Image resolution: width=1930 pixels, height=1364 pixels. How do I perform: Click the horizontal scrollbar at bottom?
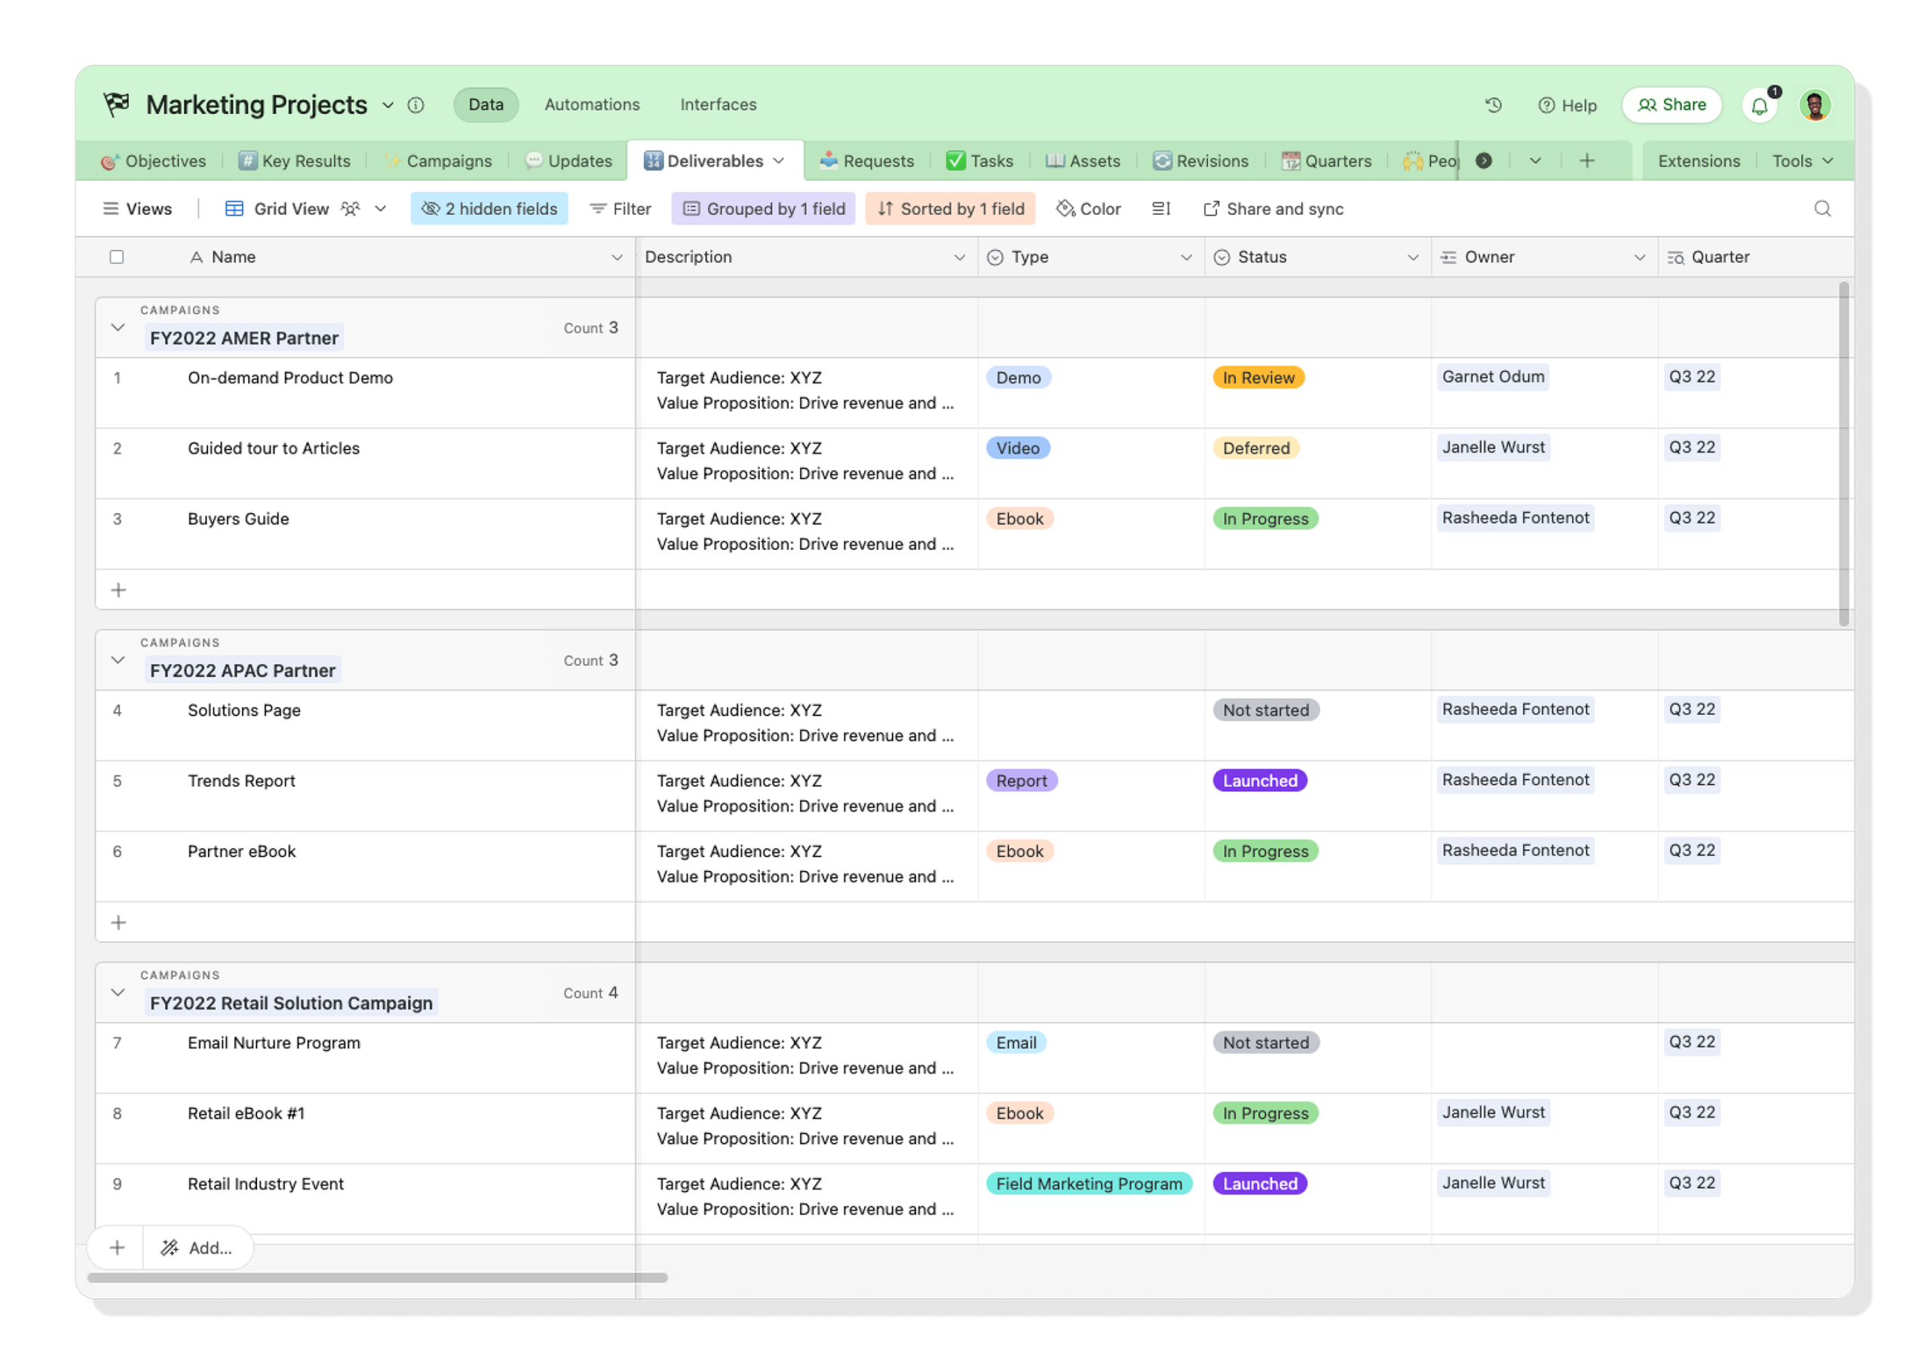[x=378, y=1277]
